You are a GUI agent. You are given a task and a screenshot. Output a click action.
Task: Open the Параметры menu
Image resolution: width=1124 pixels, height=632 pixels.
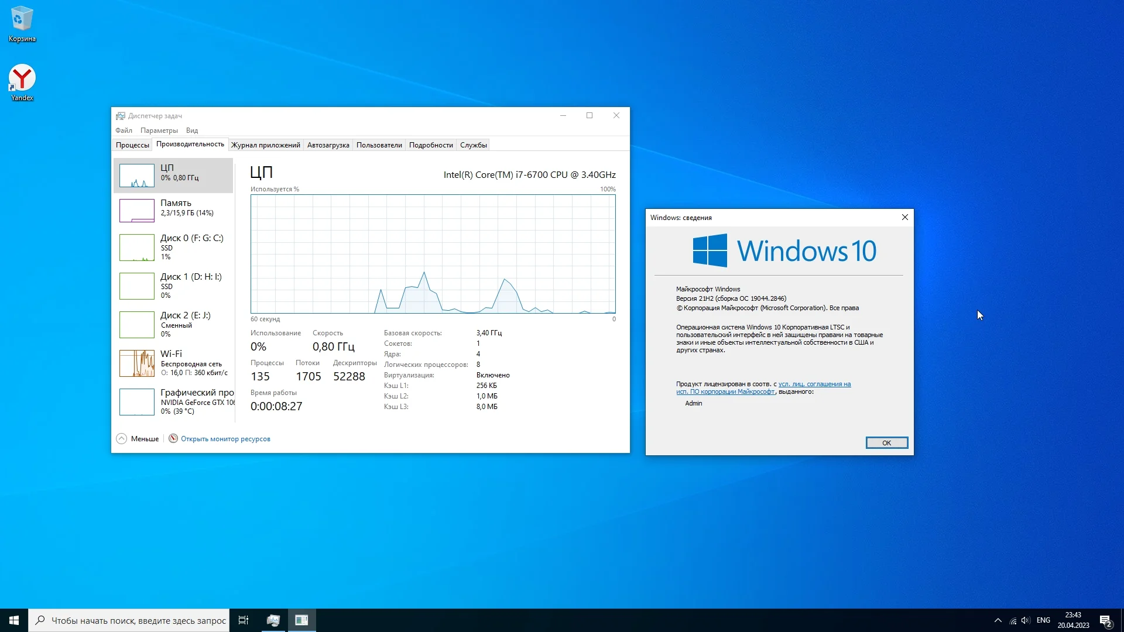(159, 130)
